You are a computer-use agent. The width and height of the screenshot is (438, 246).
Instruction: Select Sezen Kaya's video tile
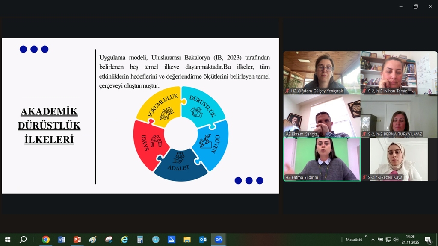click(399, 159)
